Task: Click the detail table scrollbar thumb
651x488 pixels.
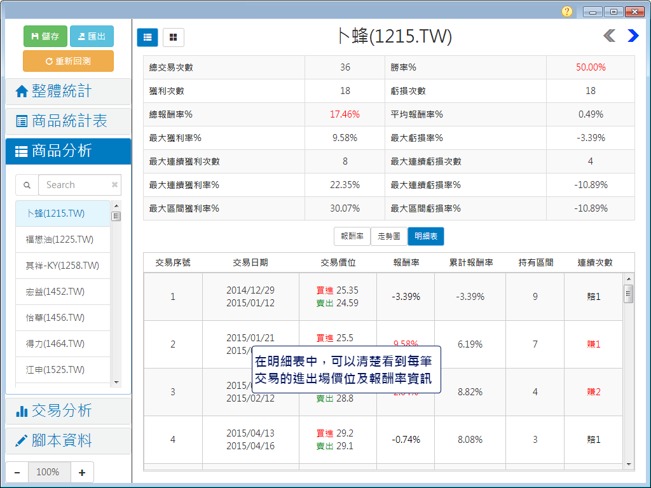Action: [x=629, y=294]
